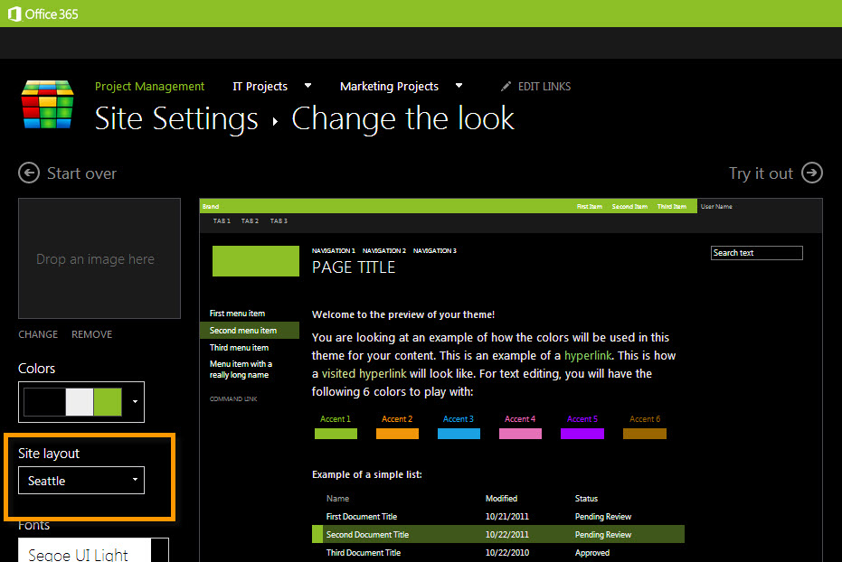Click the Start over back arrow icon

tap(29, 173)
